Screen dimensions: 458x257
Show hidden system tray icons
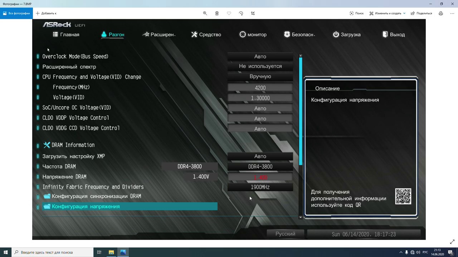(401, 252)
